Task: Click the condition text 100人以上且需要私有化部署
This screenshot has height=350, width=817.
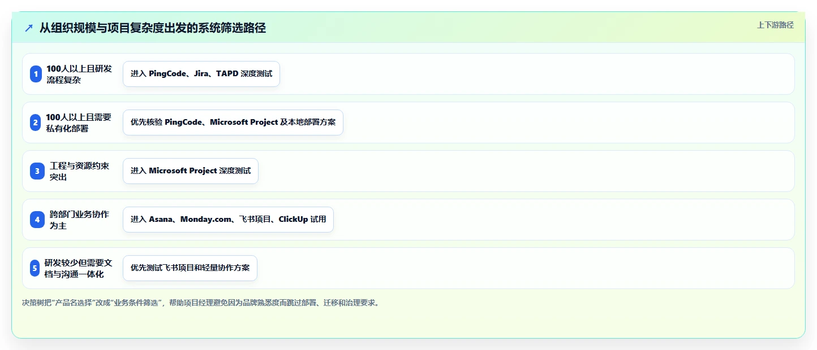Action: pyautogui.click(x=79, y=123)
